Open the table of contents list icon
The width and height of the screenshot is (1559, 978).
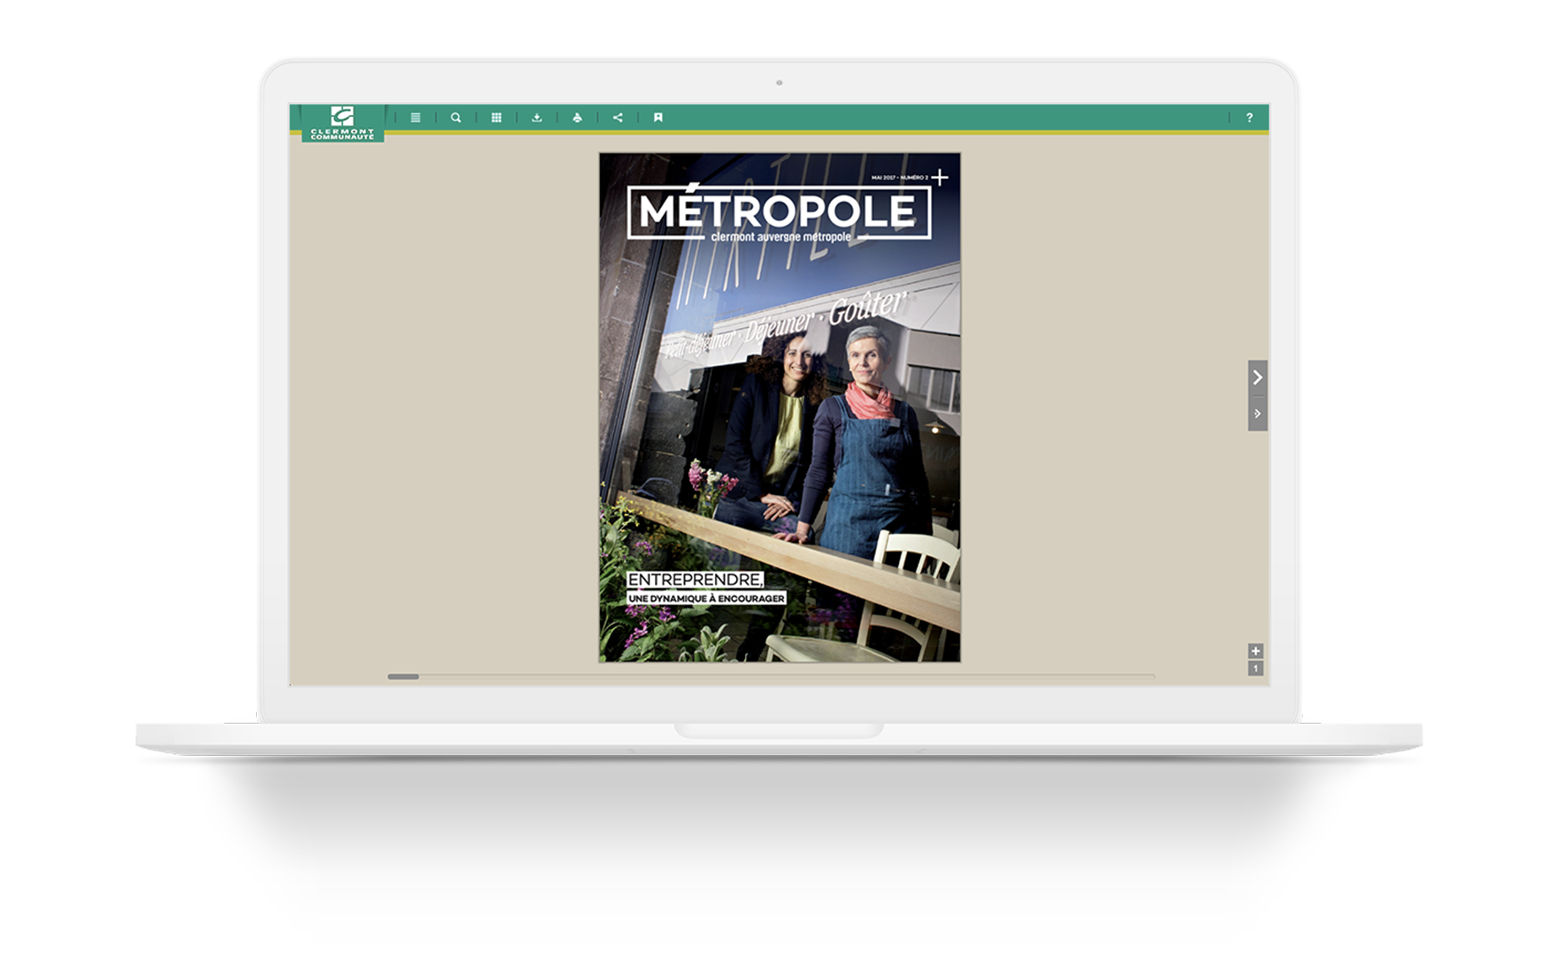coord(416,118)
